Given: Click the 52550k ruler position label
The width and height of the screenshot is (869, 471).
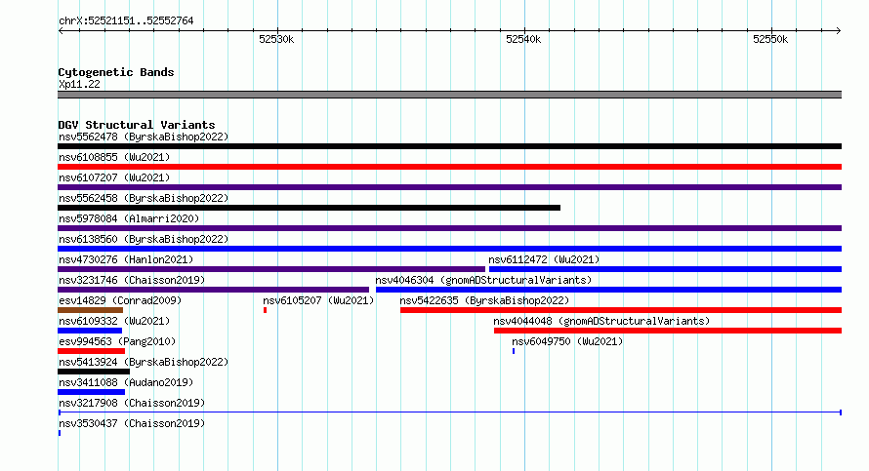Looking at the screenshot, I should point(770,39).
